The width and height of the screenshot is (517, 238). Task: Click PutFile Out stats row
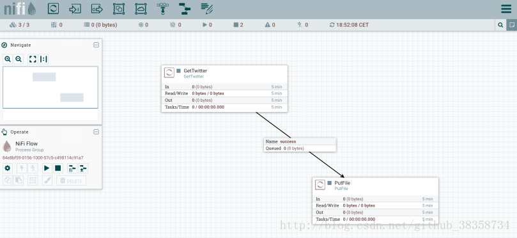[375, 212]
